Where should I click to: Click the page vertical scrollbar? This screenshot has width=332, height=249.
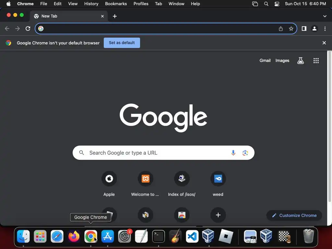[329, 126]
